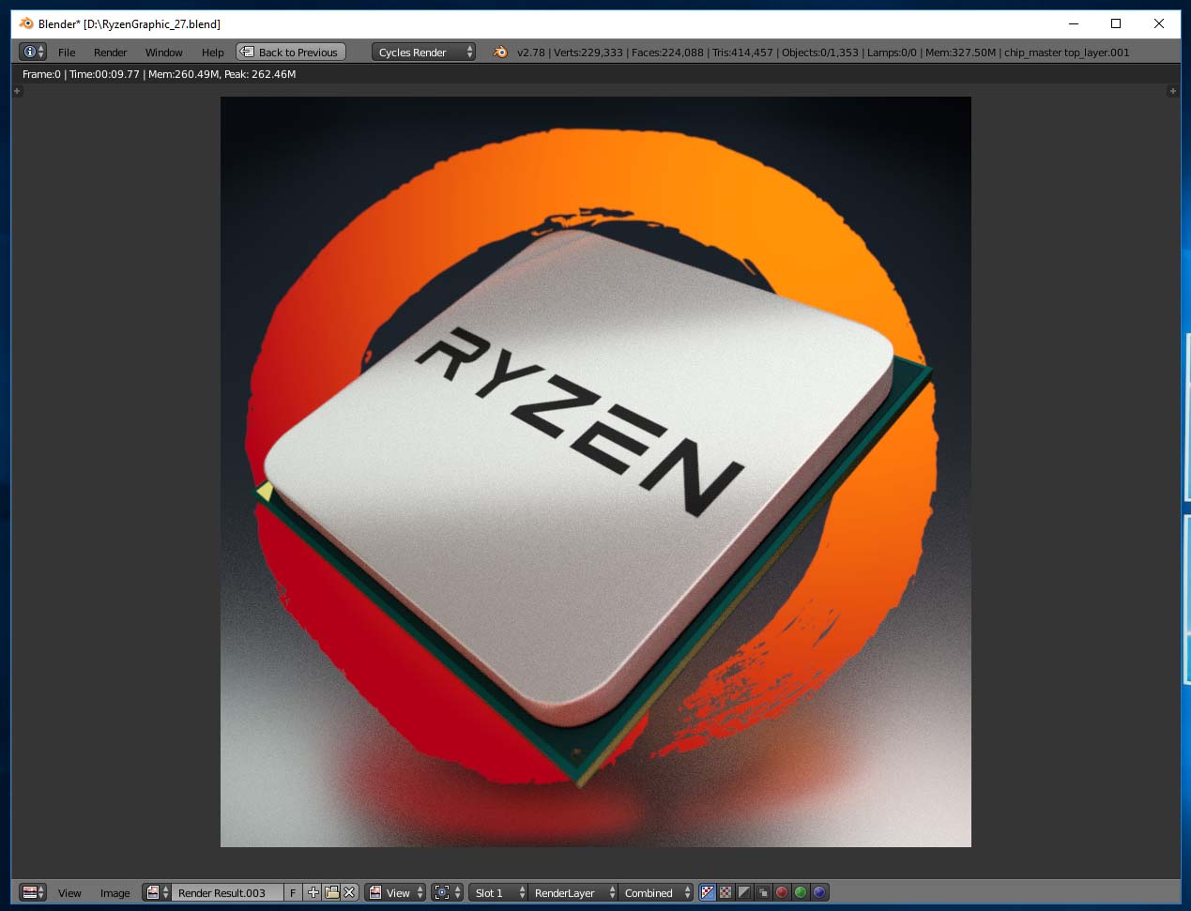Click the small plus at the image area's left corner
Image resolution: width=1191 pixels, height=911 pixels.
pyautogui.click(x=17, y=91)
